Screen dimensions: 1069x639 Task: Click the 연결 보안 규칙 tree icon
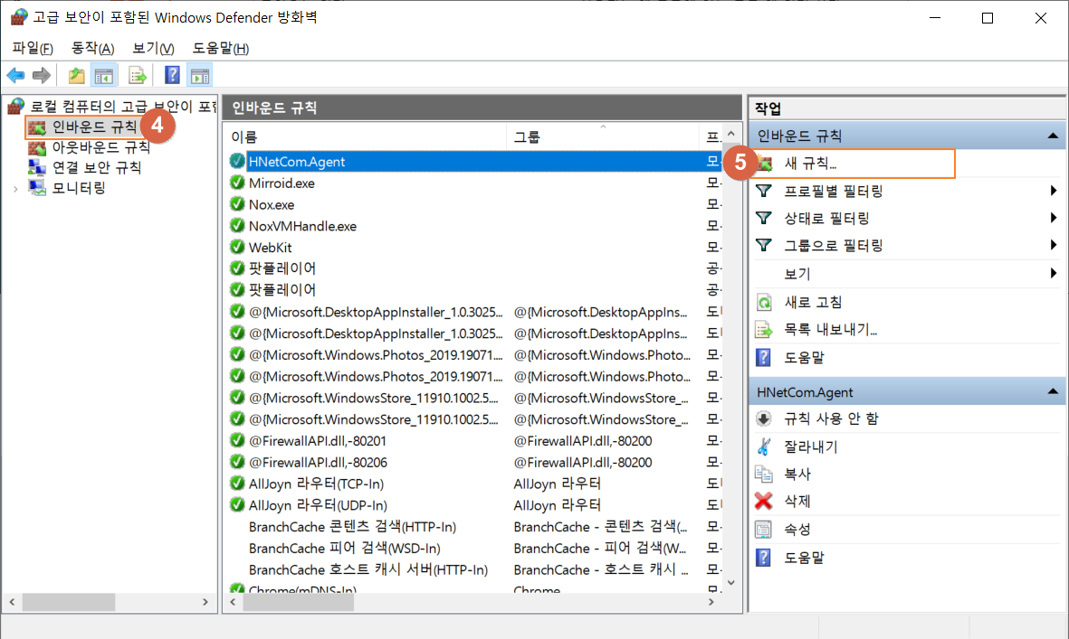(x=37, y=167)
